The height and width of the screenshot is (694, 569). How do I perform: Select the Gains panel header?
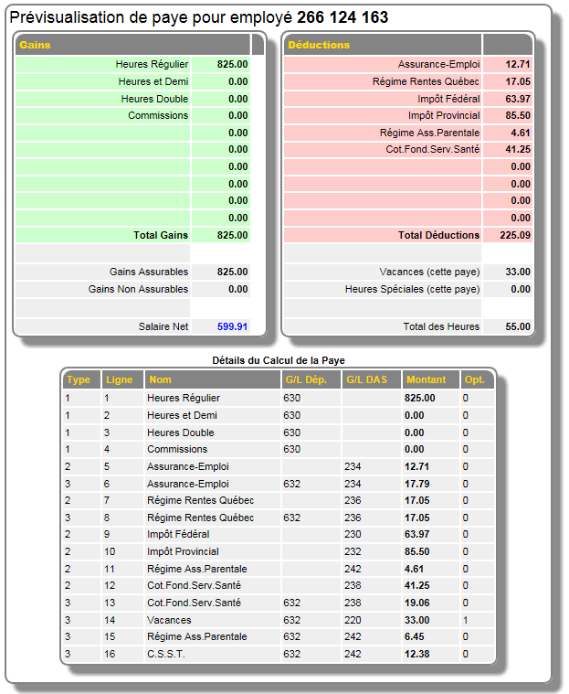pyautogui.click(x=132, y=45)
